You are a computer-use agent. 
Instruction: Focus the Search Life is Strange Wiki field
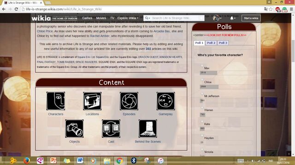[174, 18]
